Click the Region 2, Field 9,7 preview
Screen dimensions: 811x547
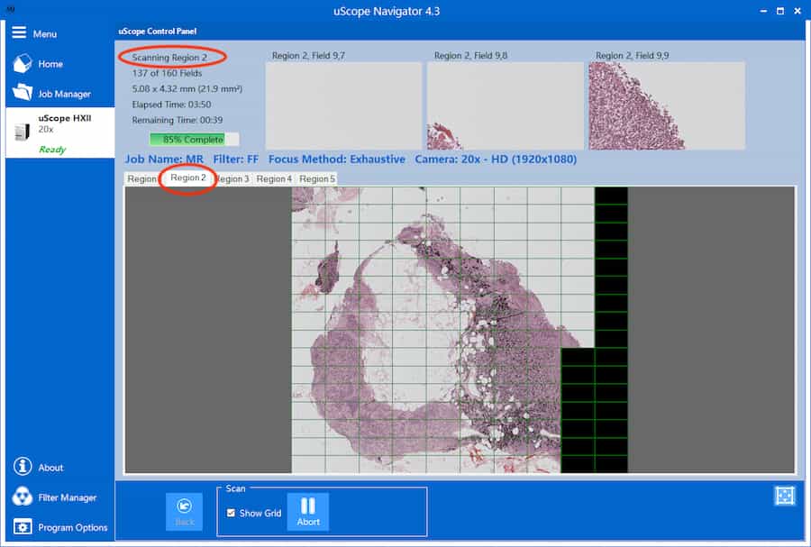343,105
